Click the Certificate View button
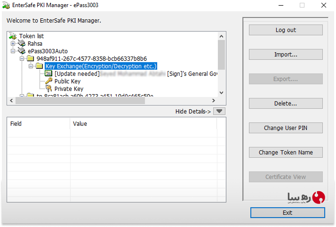 (x=286, y=177)
